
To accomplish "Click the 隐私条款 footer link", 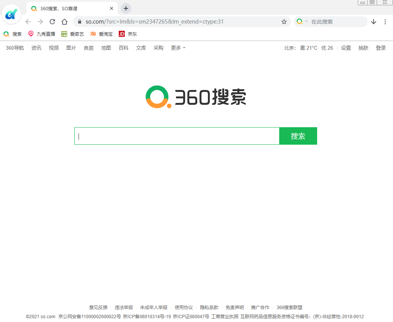I will [x=209, y=308].
